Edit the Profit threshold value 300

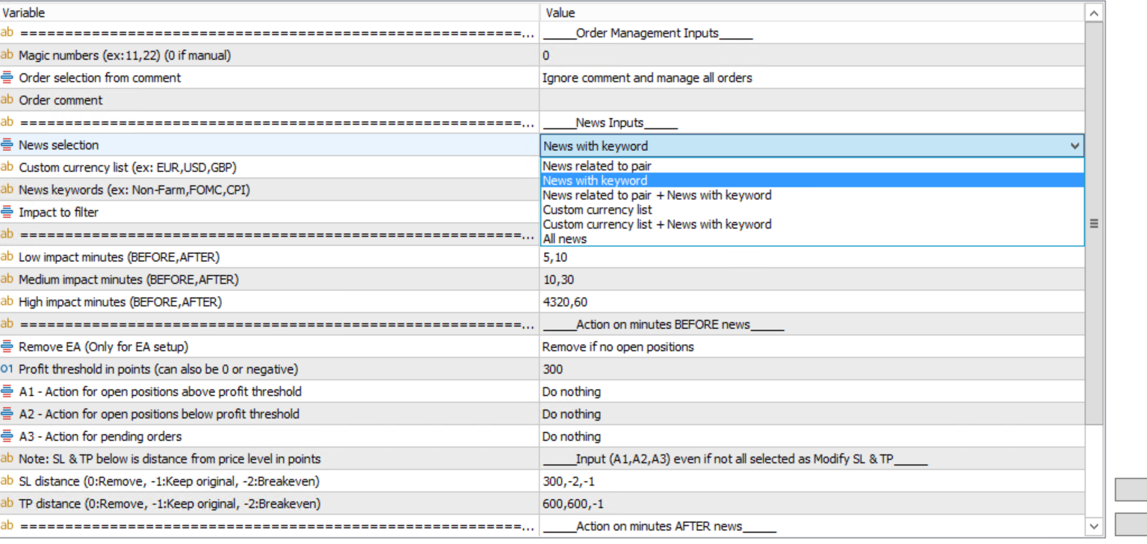point(811,369)
